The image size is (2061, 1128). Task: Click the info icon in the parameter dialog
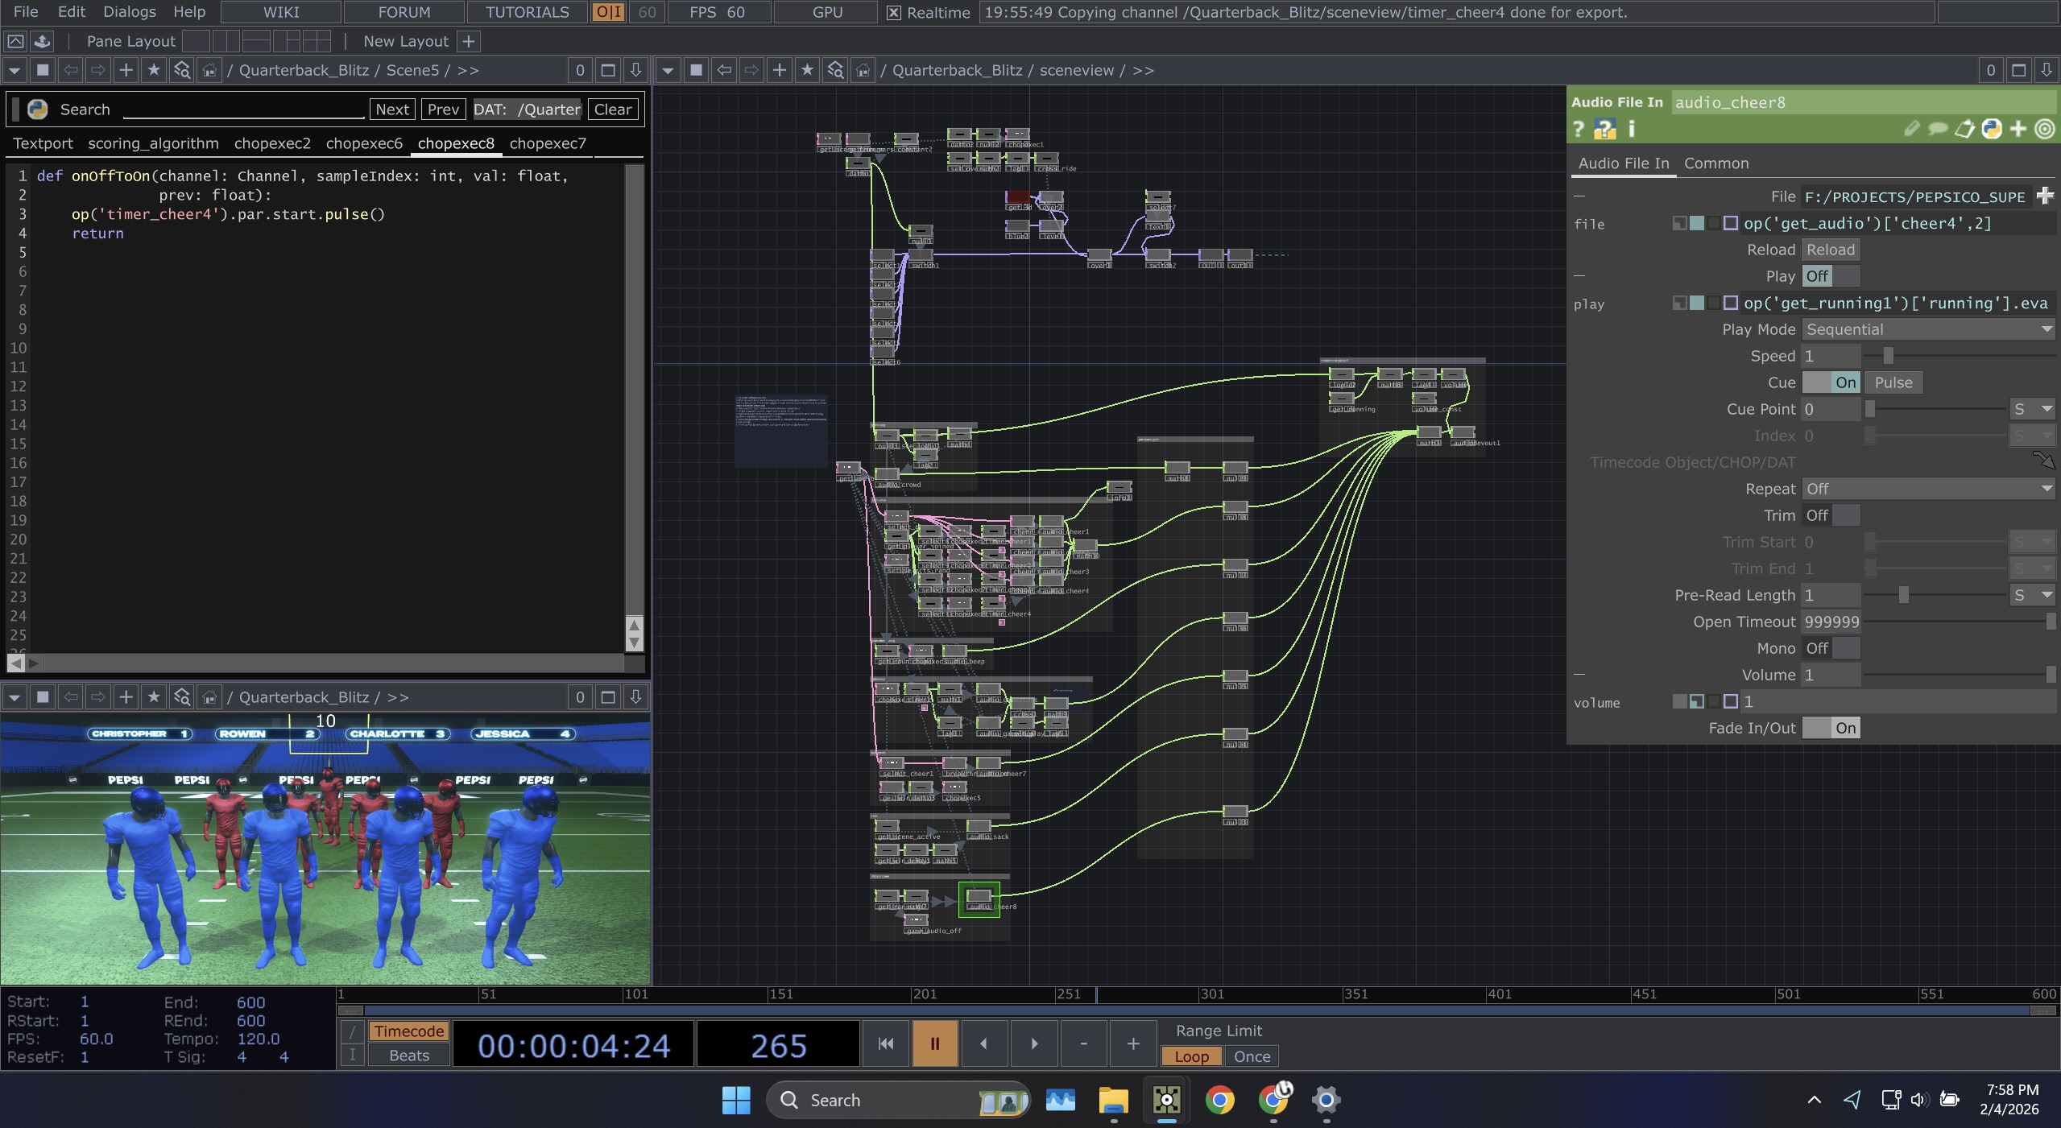point(1632,129)
